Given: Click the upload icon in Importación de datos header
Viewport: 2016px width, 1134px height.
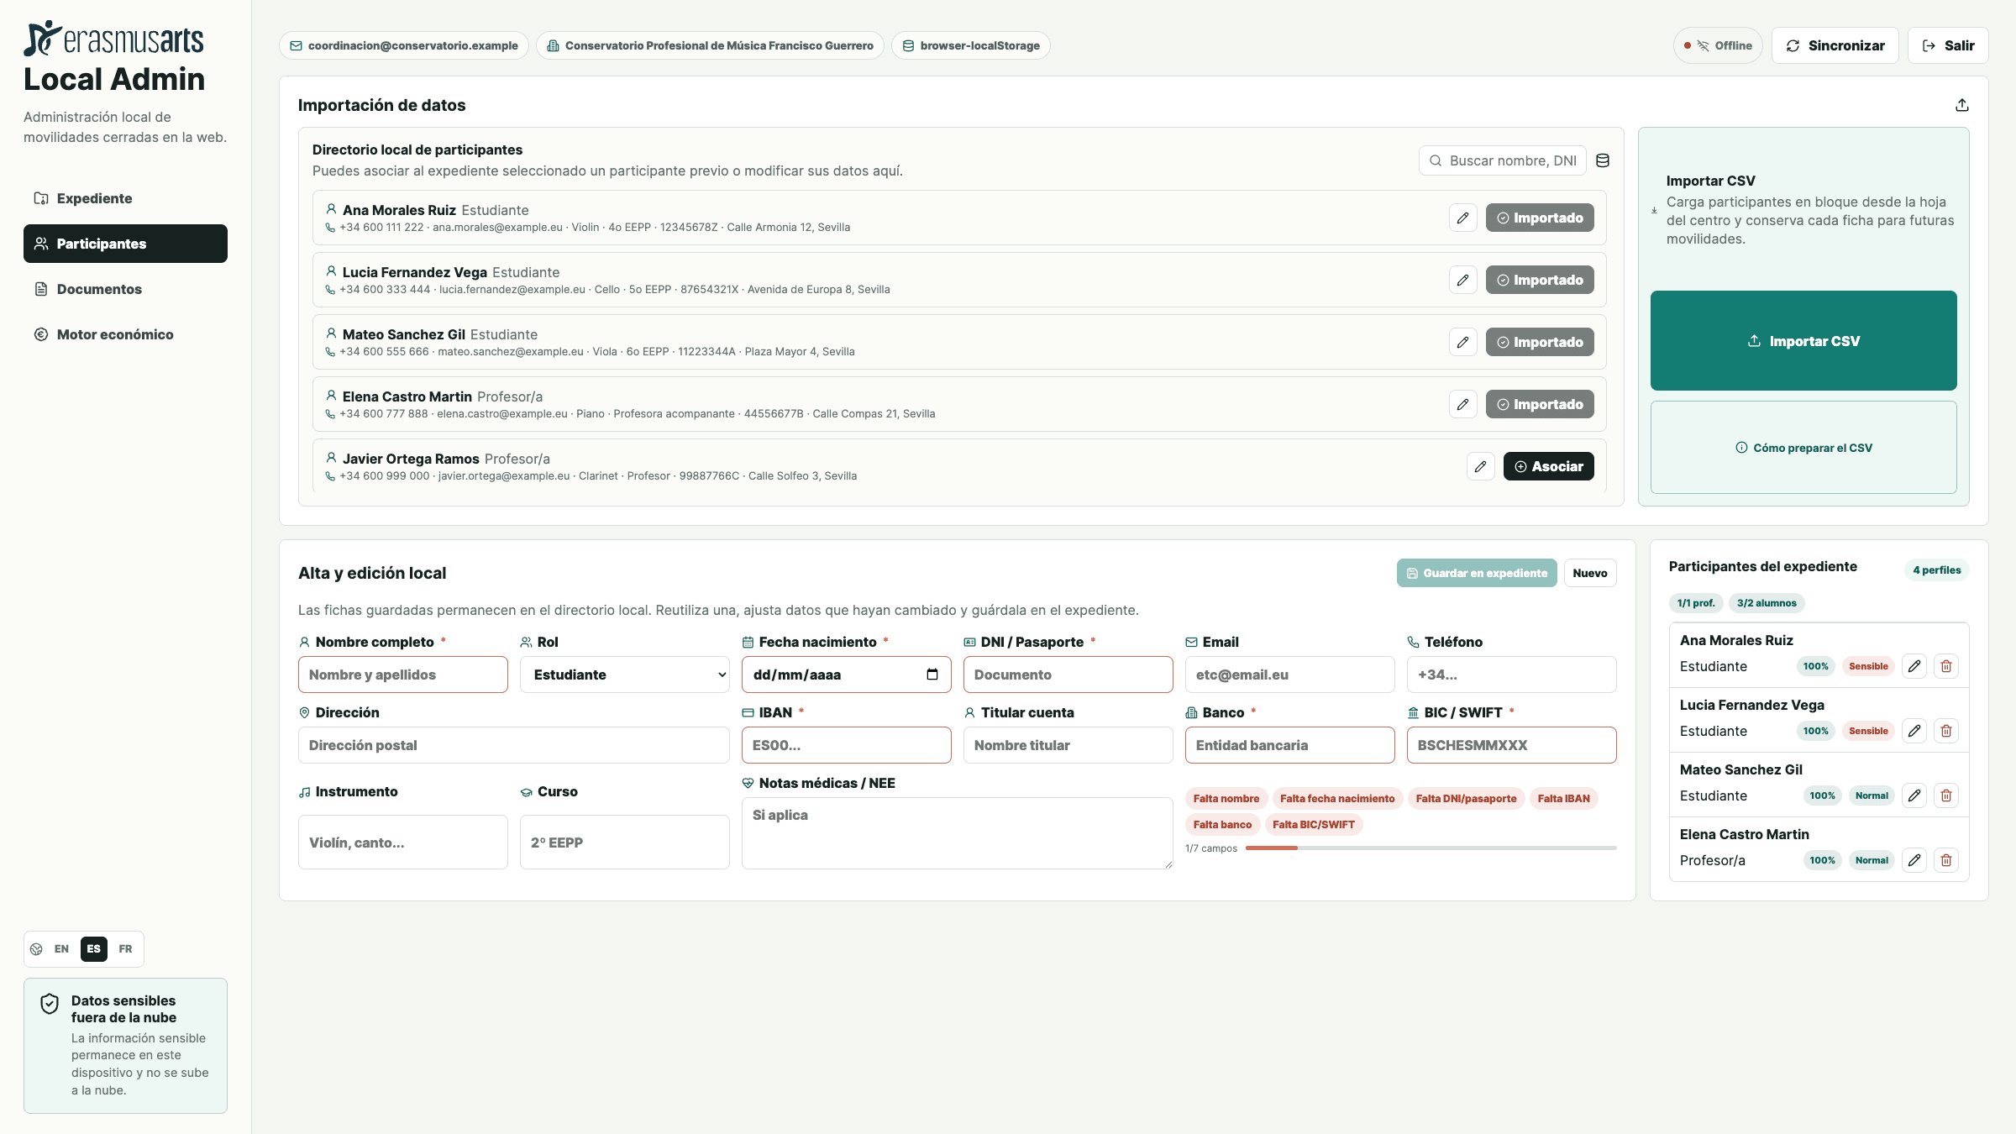Looking at the screenshot, I should point(1961,105).
